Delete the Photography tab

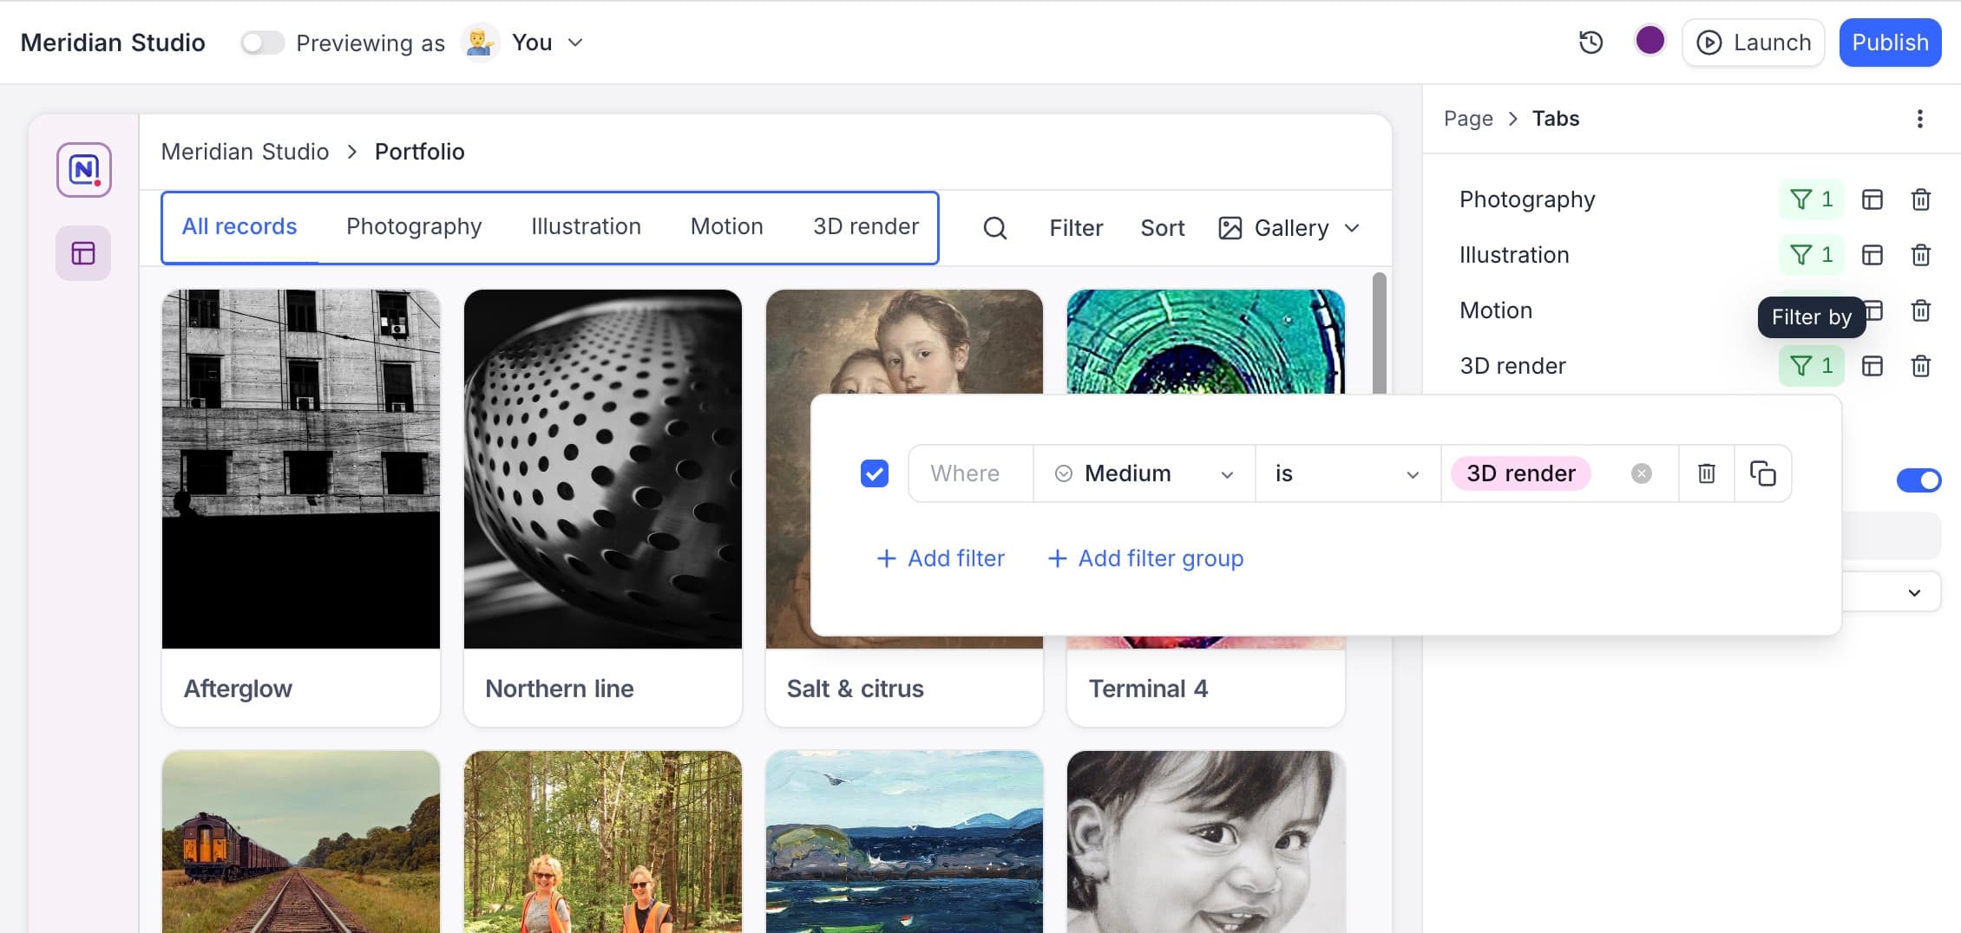click(1921, 199)
